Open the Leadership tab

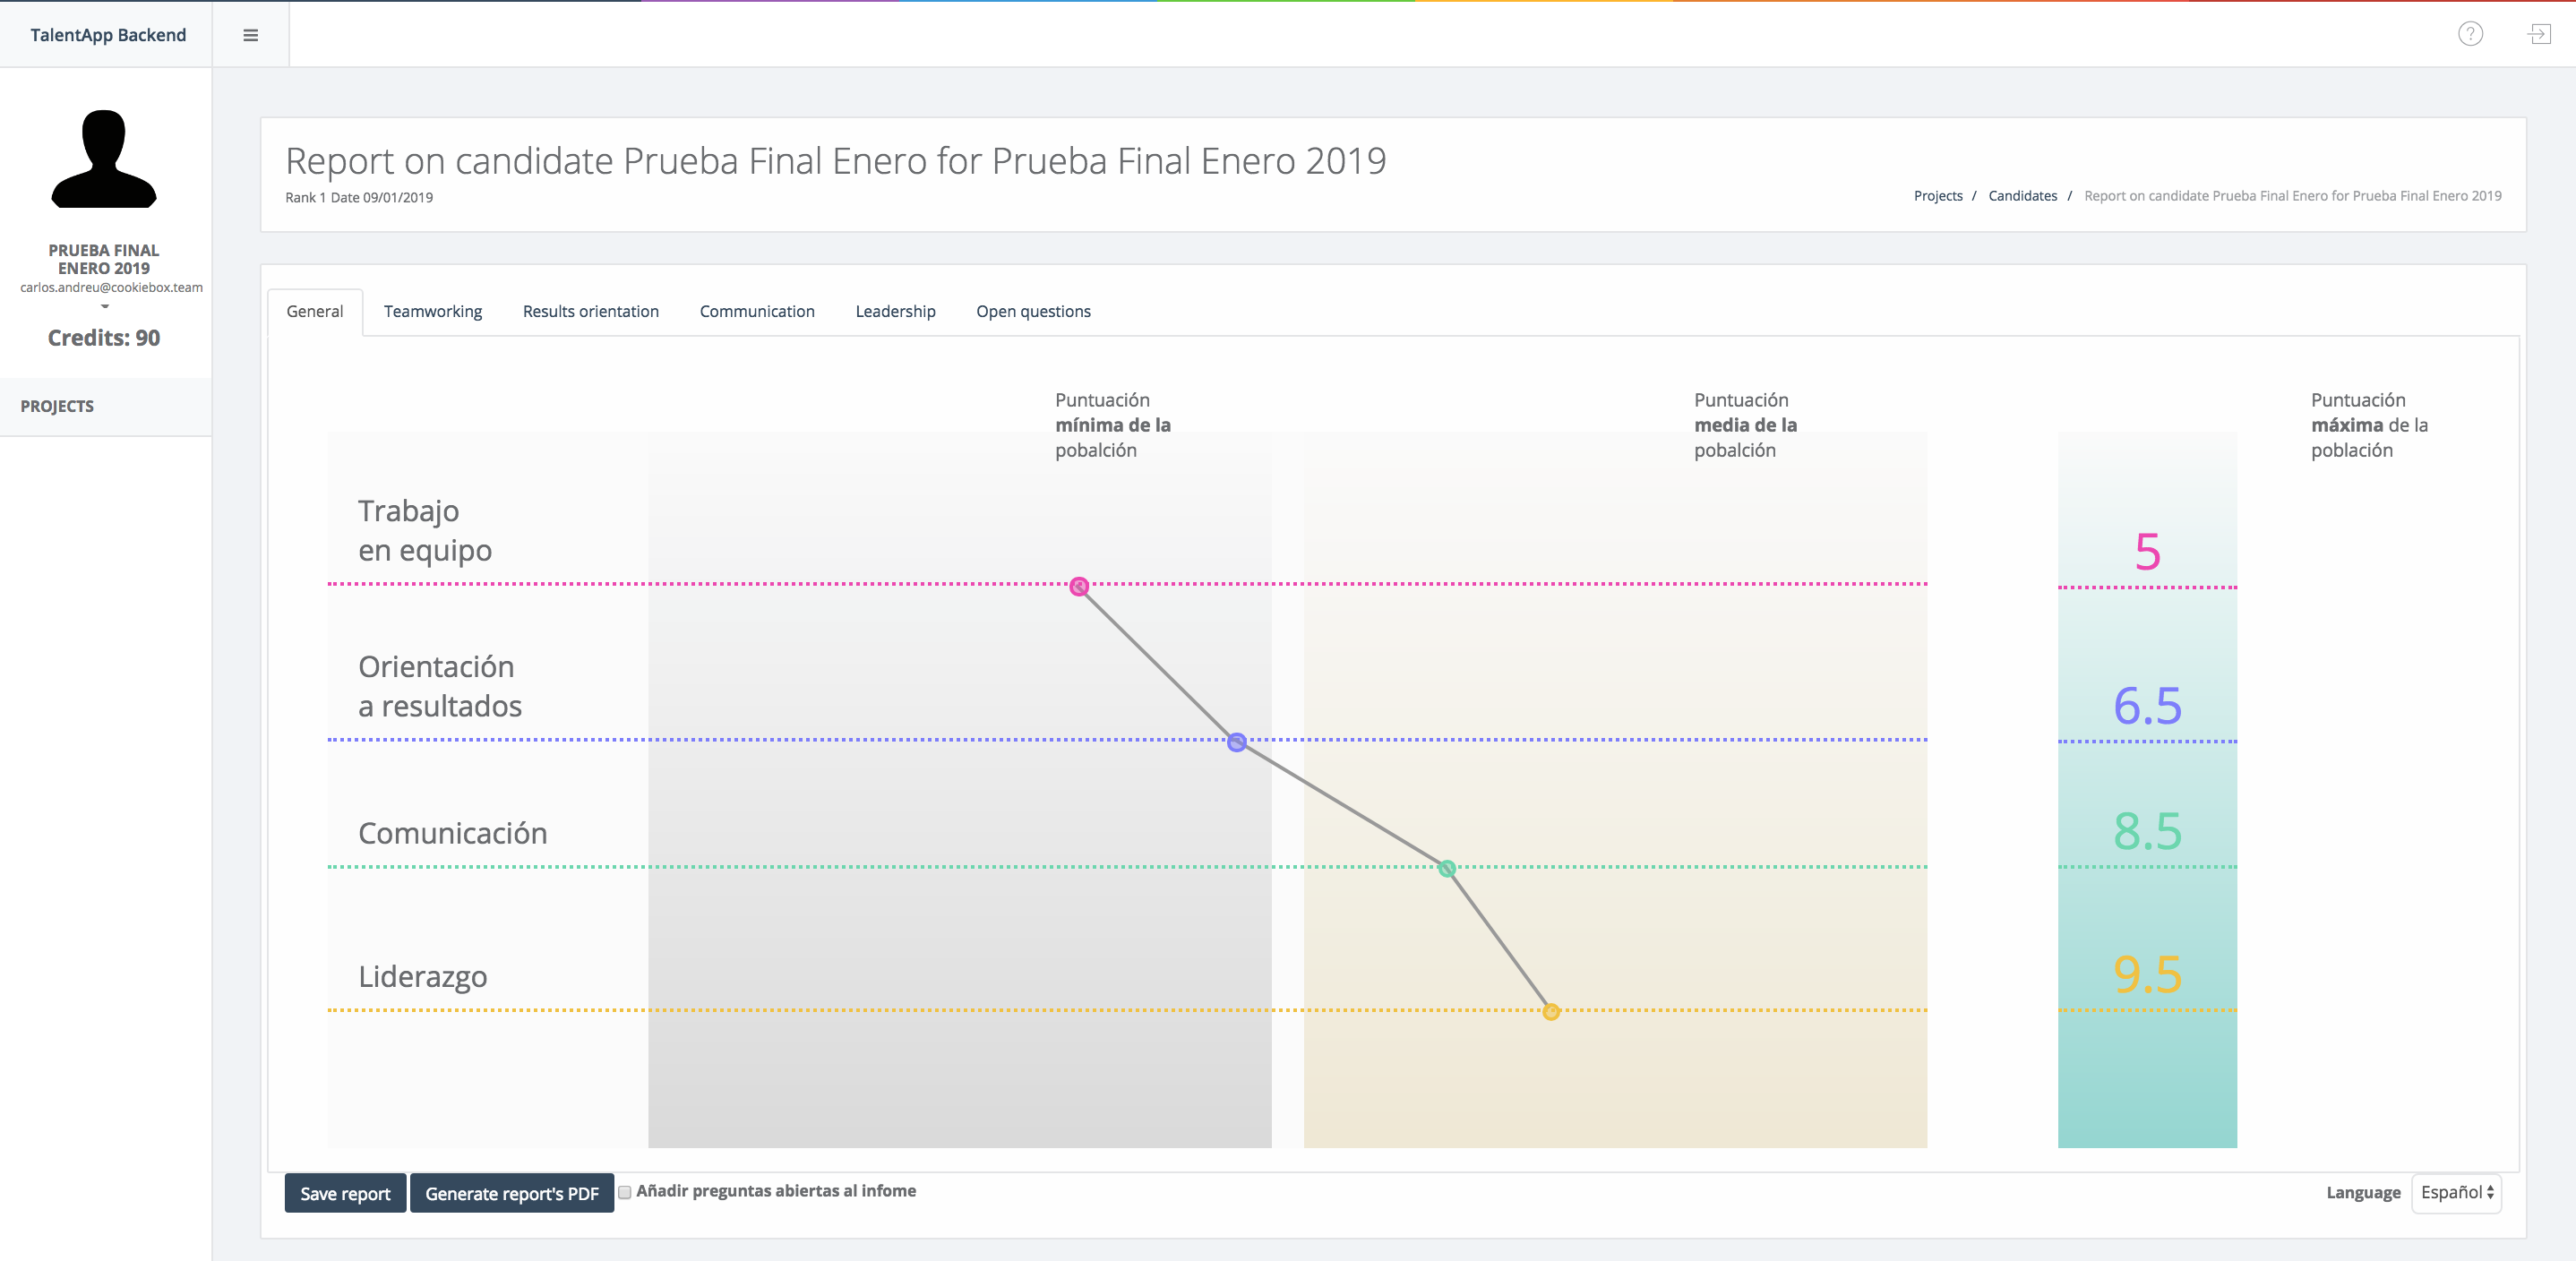(895, 311)
